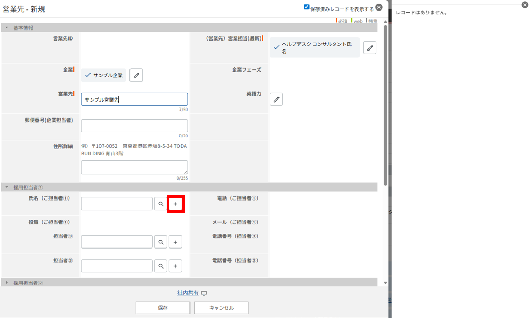Image resolution: width=529 pixels, height=318 pixels.
Task: Click the pencil icon beside サンプル企業
Action: pos(136,75)
